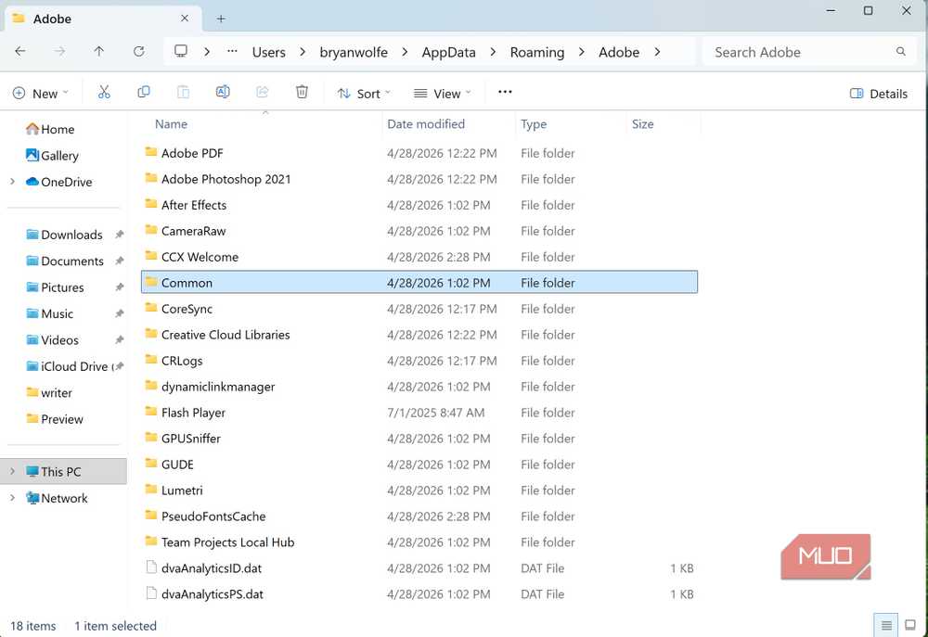Select the dvaAnalyticsPS.dat file
This screenshot has width=928, height=637.
pos(419,594)
